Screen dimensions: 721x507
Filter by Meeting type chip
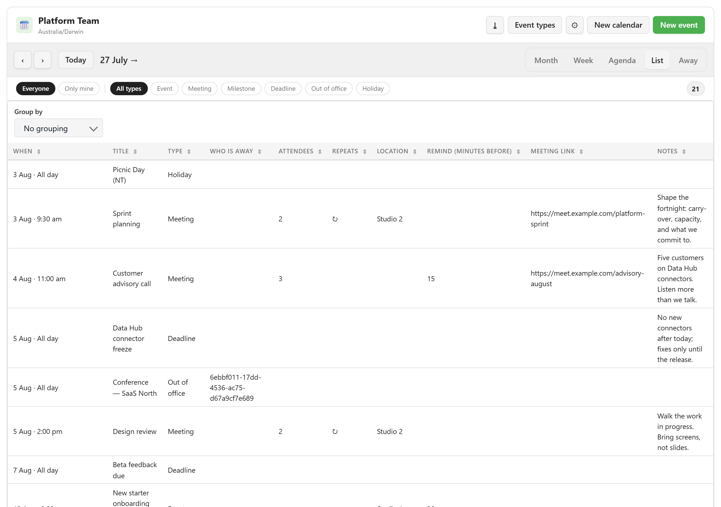point(199,89)
